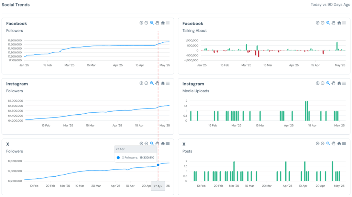The height and width of the screenshot is (197, 352).
Task: Click the '27 Apr' x-axis crosshair label
Action: coord(158,186)
